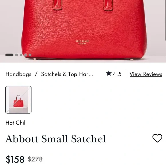Go to Handbags breadcrumb
The height and width of the screenshot is (166, 166).
point(18,74)
